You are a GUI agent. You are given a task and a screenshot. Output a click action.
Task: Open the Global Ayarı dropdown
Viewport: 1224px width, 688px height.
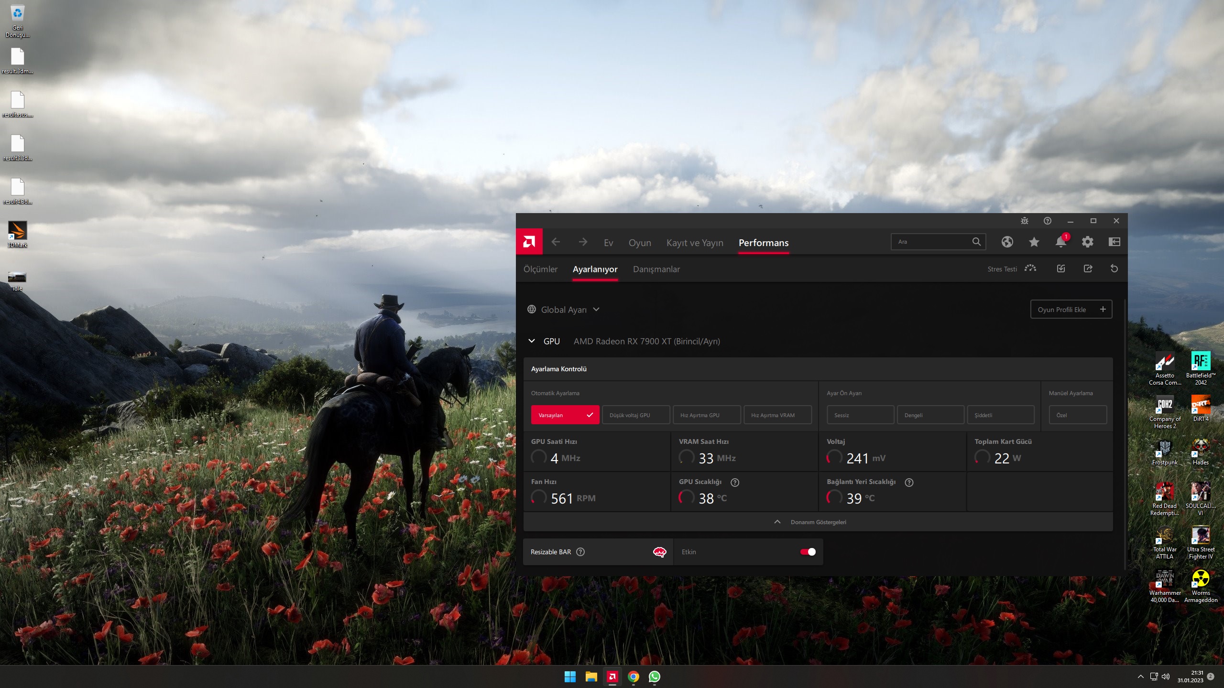click(563, 310)
